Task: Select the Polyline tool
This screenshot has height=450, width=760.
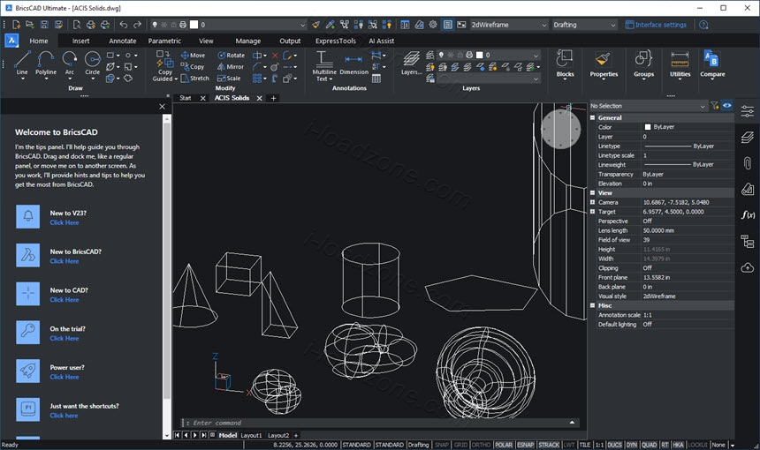Action: 46,64
